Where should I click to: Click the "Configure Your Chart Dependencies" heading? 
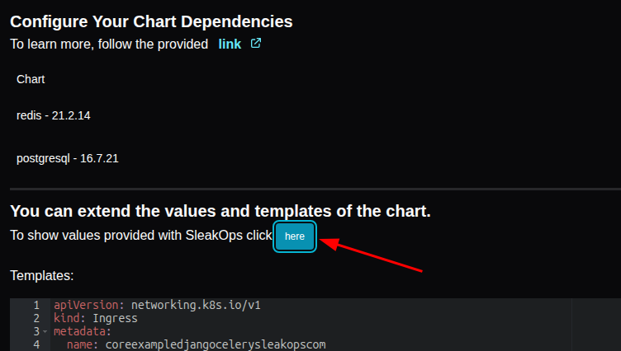tap(151, 21)
